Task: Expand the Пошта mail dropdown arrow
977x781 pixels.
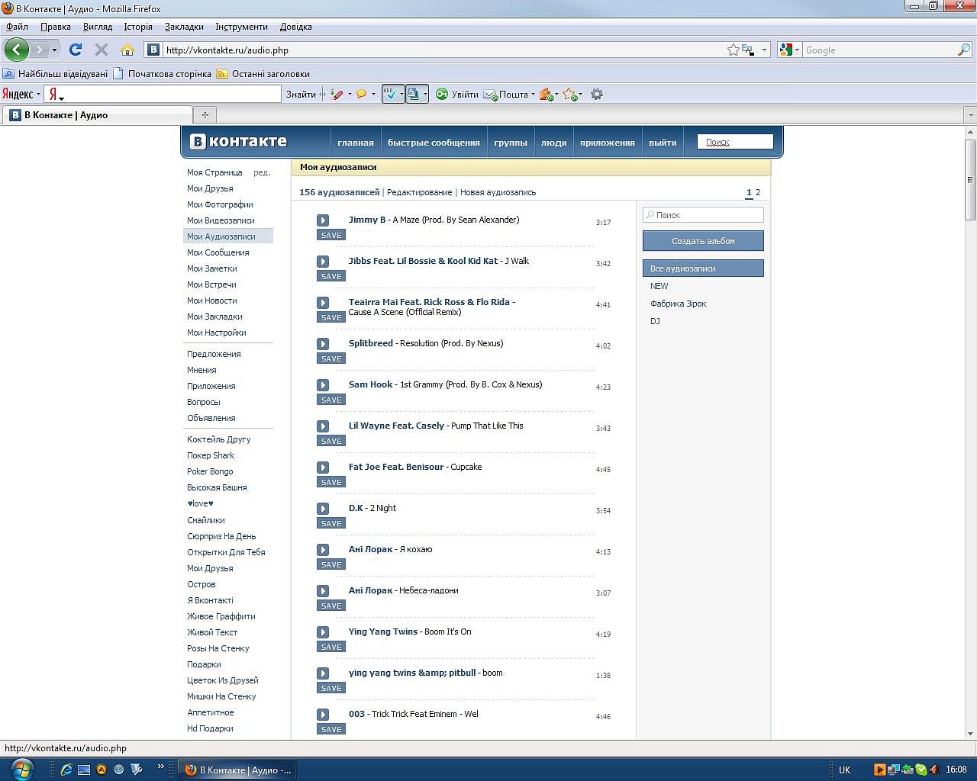Action: (533, 95)
